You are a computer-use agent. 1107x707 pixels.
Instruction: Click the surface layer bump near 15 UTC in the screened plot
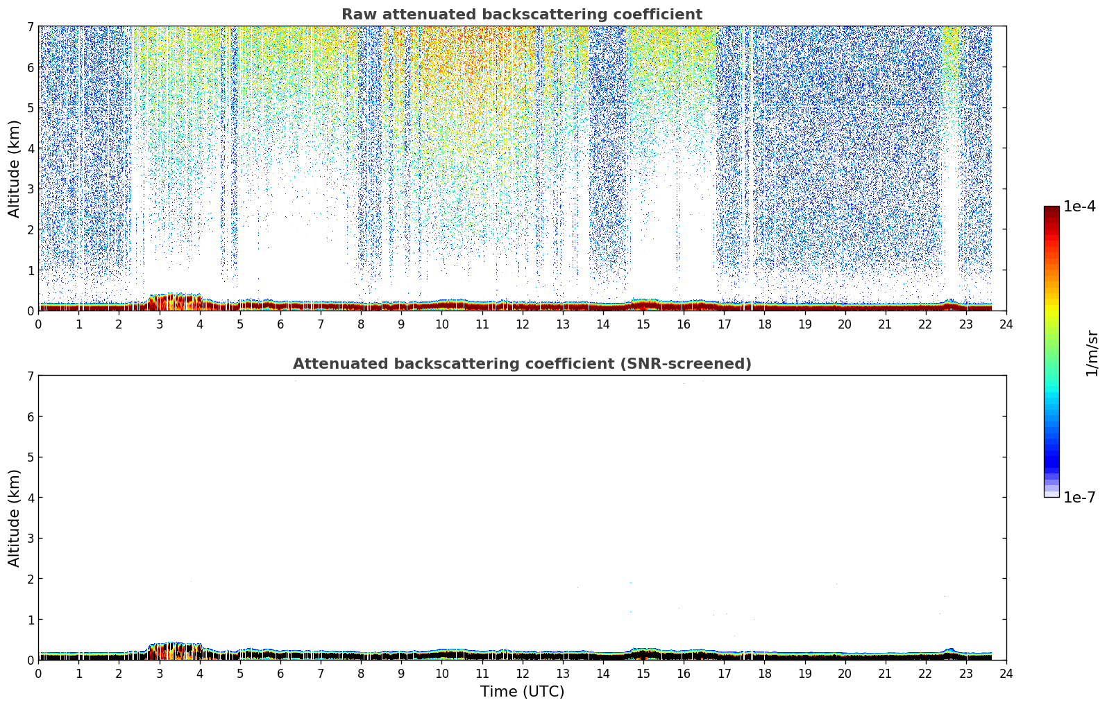click(644, 653)
